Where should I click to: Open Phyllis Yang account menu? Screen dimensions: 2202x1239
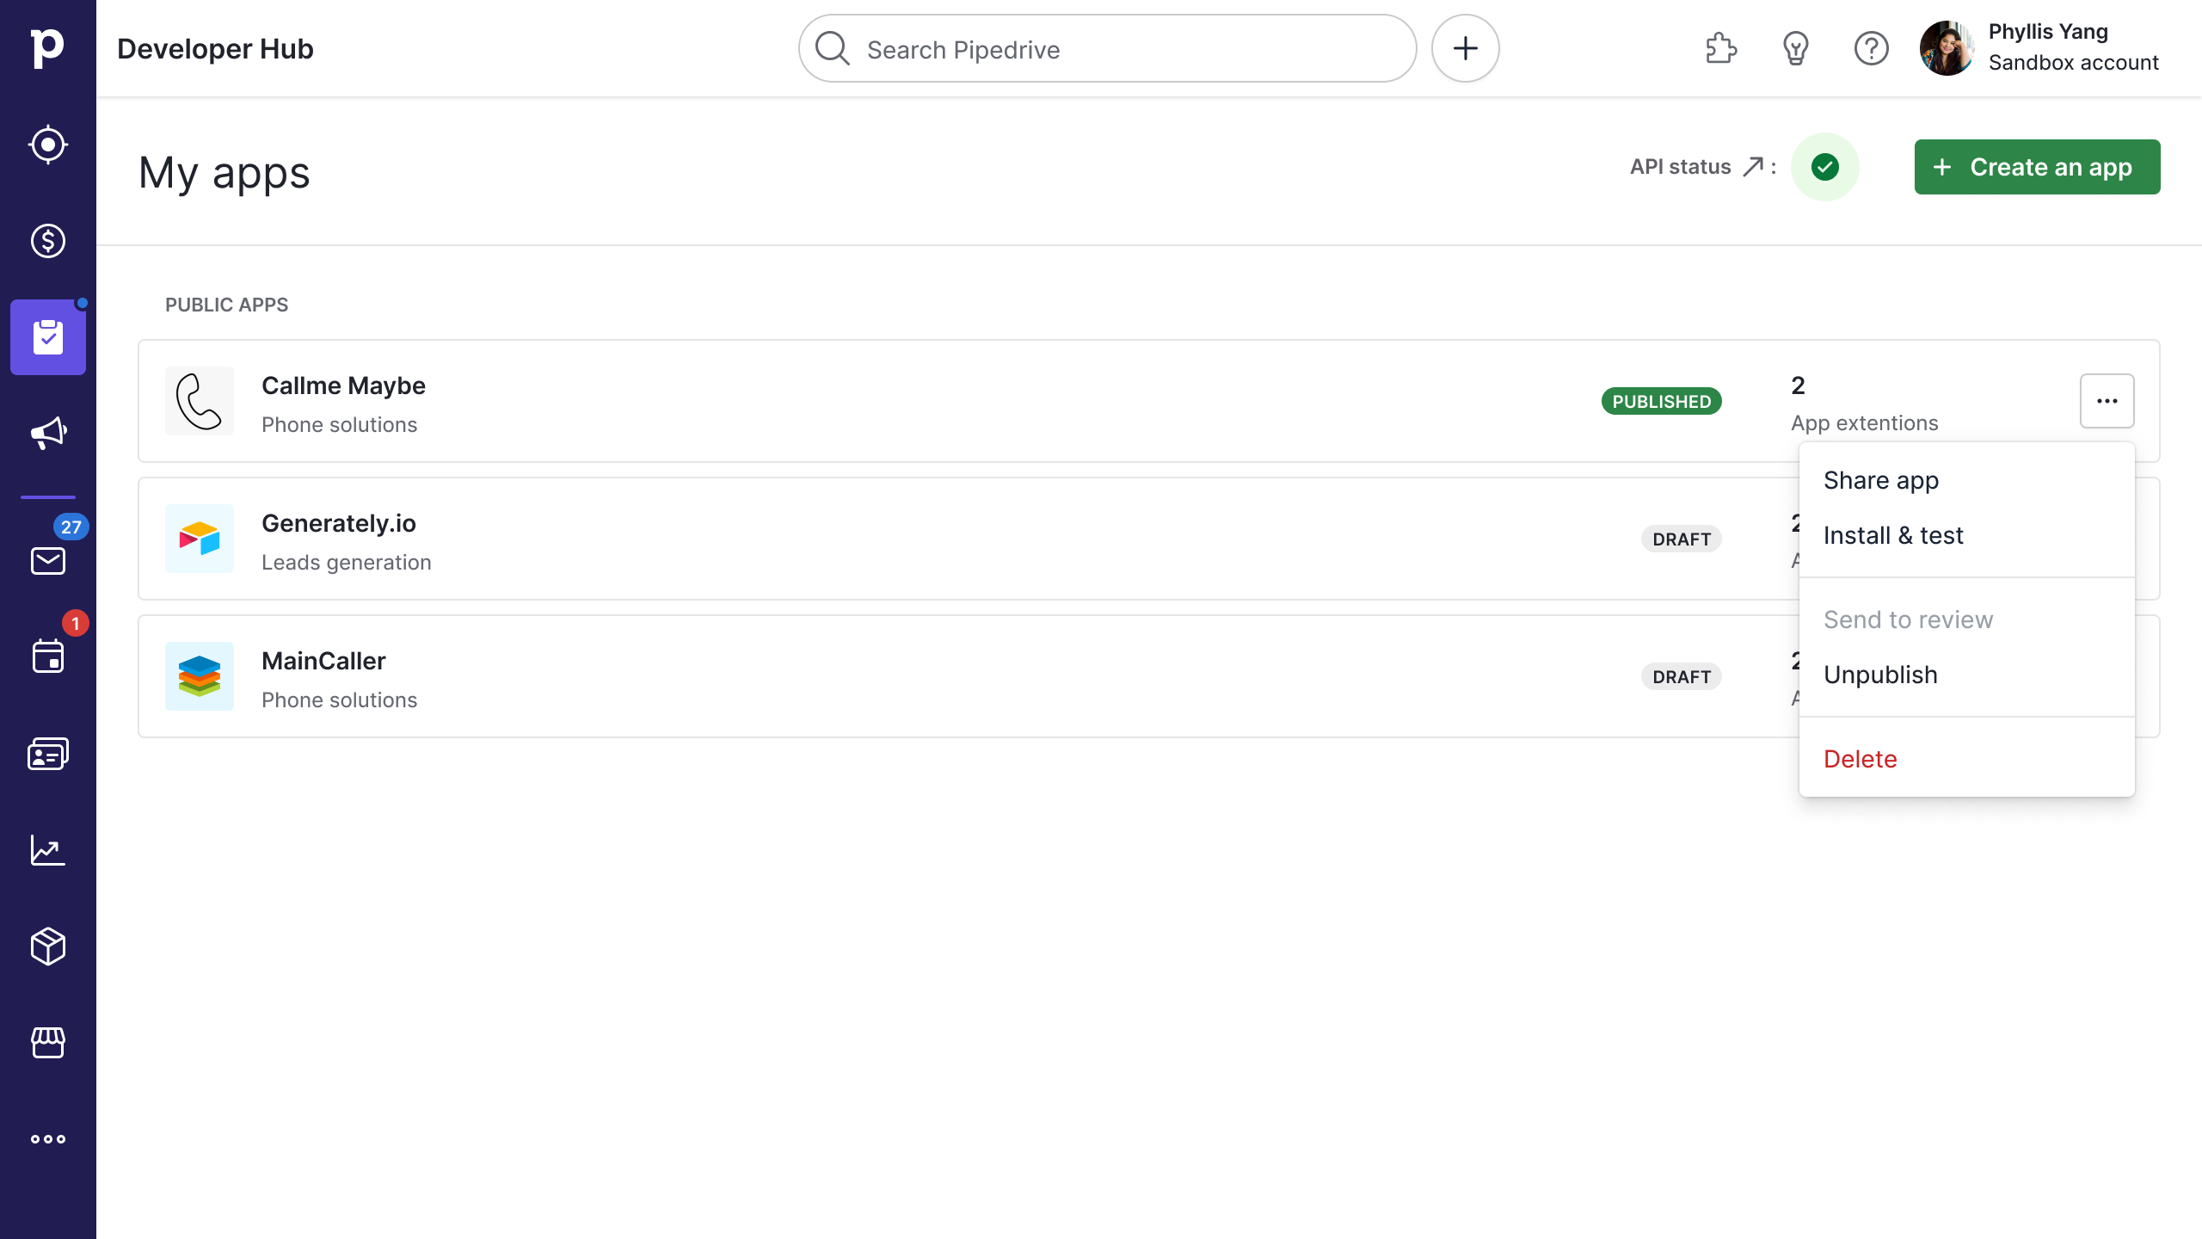tap(2040, 48)
